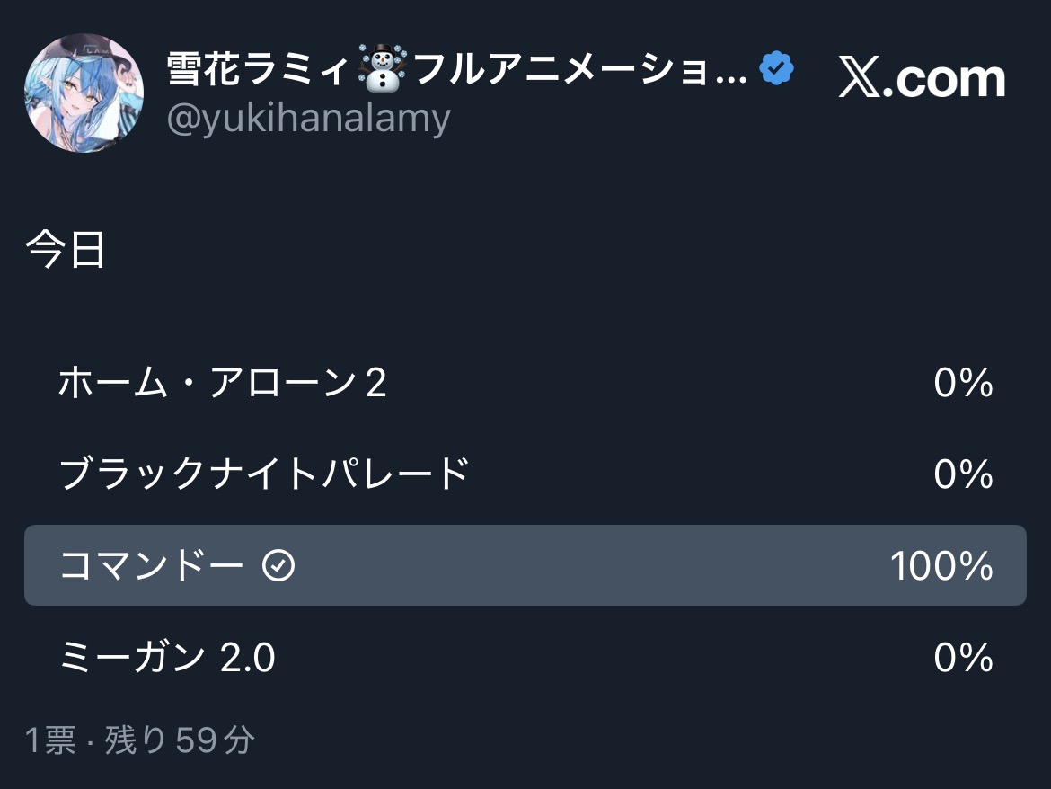Click the 100% result percentage
This screenshot has height=789, width=1051.
click(941, 566)
